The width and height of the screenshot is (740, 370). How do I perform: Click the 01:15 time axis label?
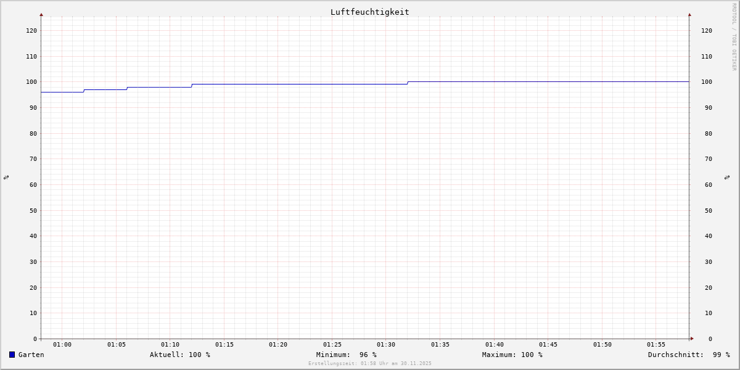tap(224, 345)
